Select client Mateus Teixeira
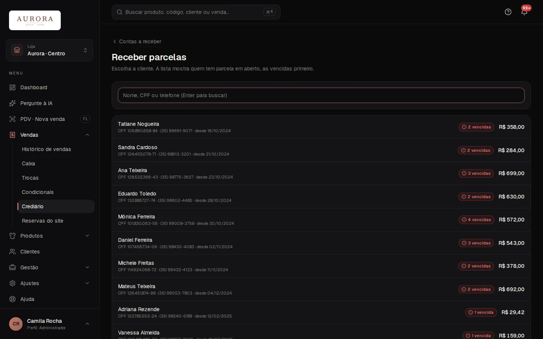The image size is (543, 339). coord(321,289)
